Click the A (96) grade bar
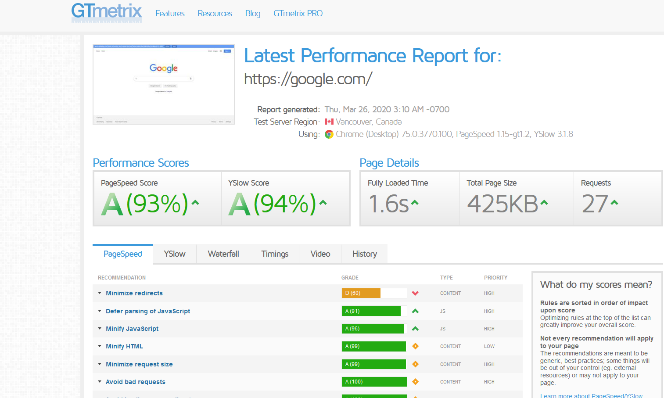664x398 pixels. (374, 329)
